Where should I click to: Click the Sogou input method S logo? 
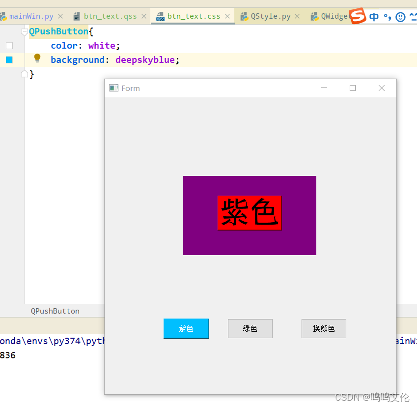point(357,16)
